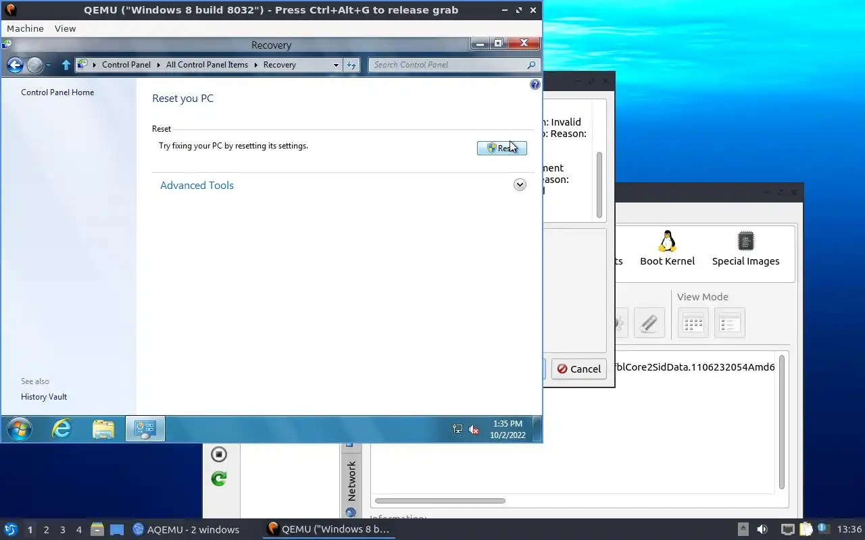The width and height of the screenshot is (865, 540).
Task: Launch Internet Explorer from the taskbar
Action: point(61,429)
